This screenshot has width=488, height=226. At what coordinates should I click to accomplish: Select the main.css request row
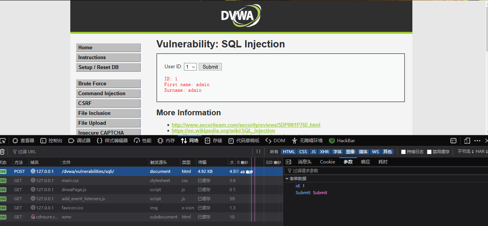coord(141,180)
